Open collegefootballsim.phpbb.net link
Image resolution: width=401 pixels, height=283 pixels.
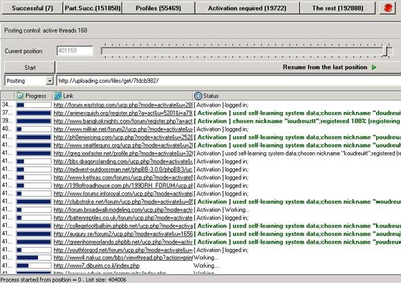coord(123,226)
